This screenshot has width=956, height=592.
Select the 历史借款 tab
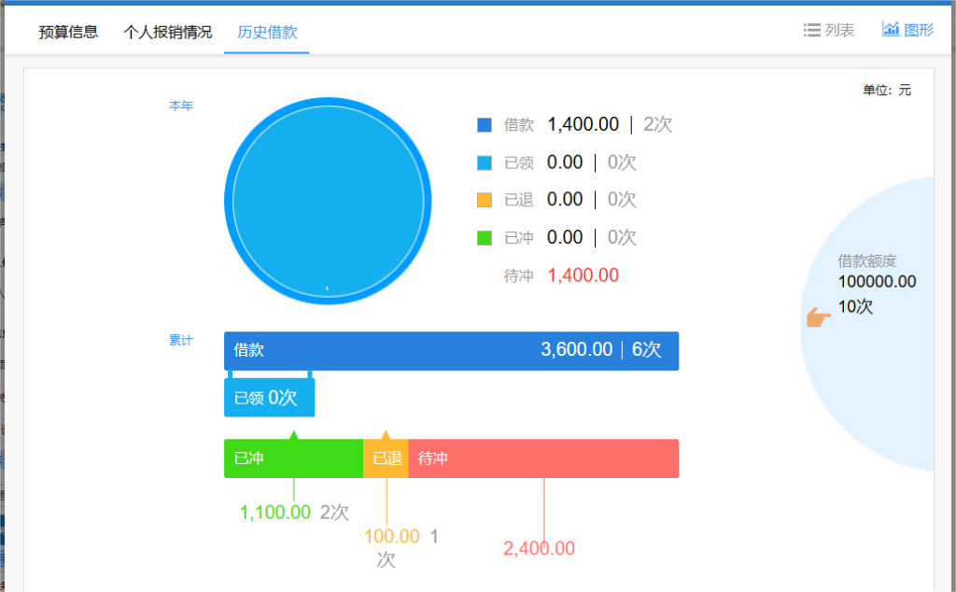click(x=267, y=32)
